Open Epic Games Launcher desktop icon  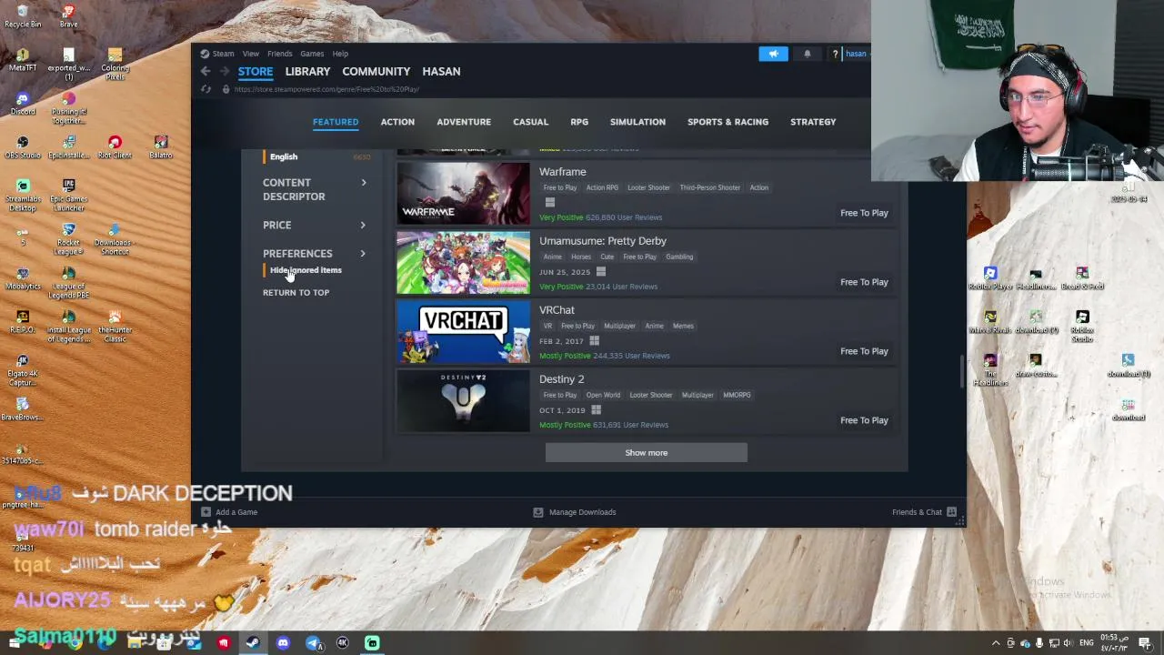[68, 194]
